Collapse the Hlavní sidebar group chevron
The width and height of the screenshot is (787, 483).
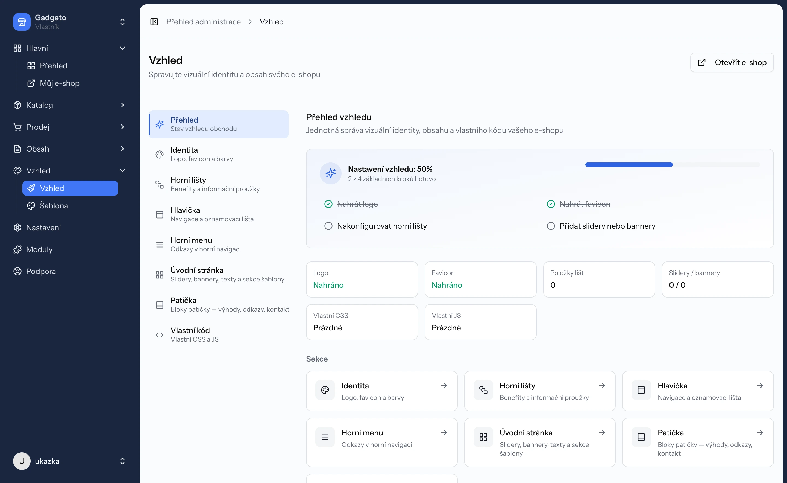(122, 48)
